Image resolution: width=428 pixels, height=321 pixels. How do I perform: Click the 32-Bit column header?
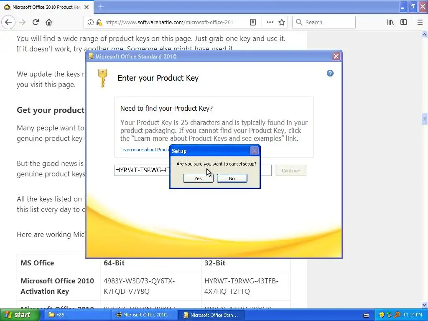215,263
